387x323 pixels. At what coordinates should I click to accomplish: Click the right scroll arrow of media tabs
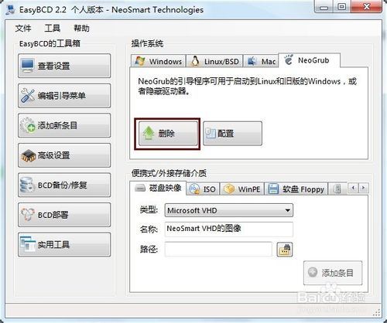pos(364,188)
